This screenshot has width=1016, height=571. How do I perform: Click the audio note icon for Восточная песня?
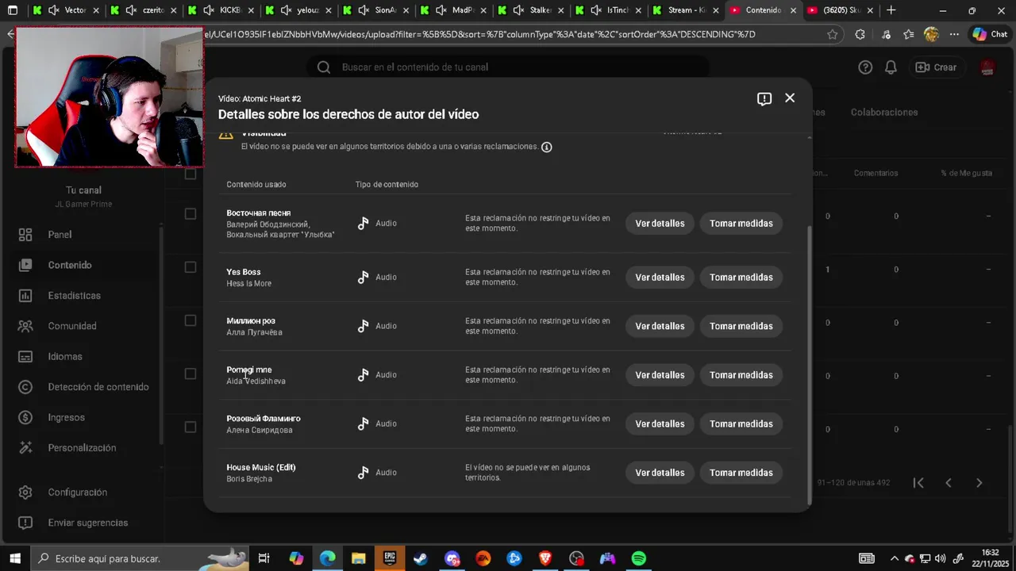click(x=363, y=224)
